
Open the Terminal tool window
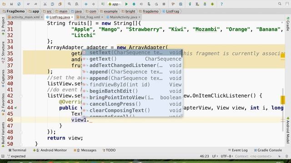click(17, 150)
